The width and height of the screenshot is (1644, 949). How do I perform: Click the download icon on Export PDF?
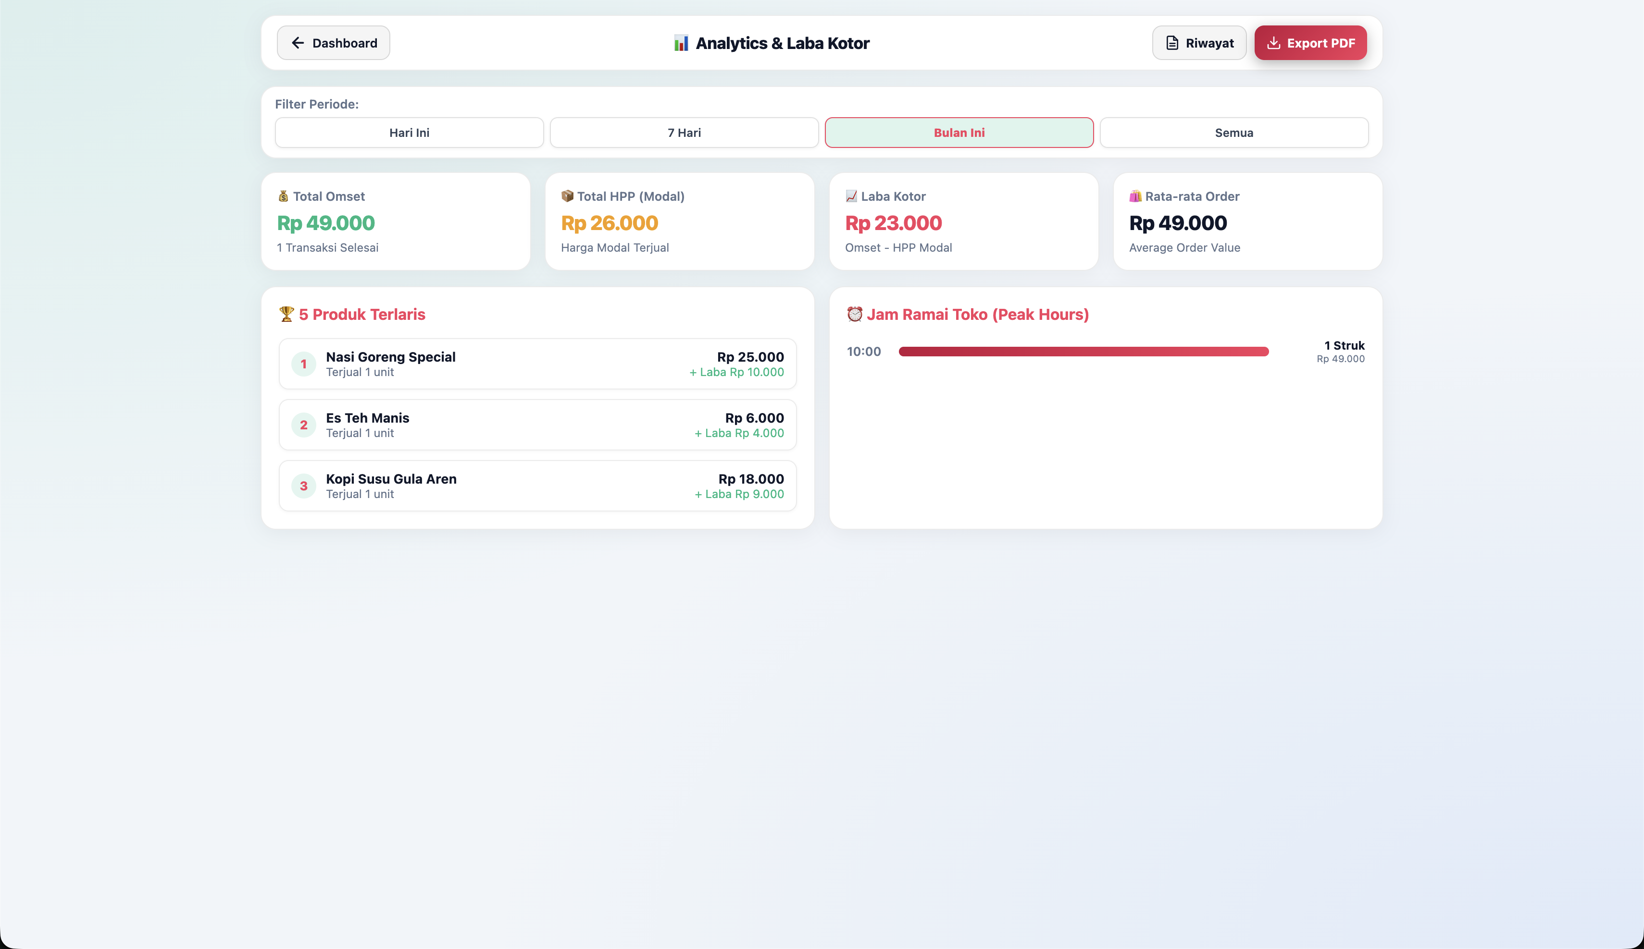[x=1273, y=43]
